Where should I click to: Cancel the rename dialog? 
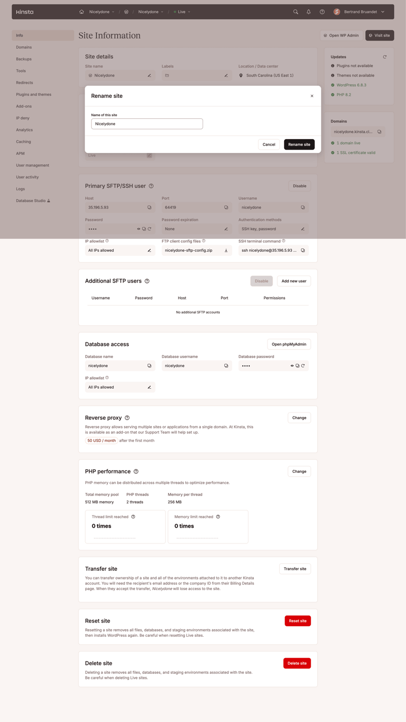pos(268,144)
